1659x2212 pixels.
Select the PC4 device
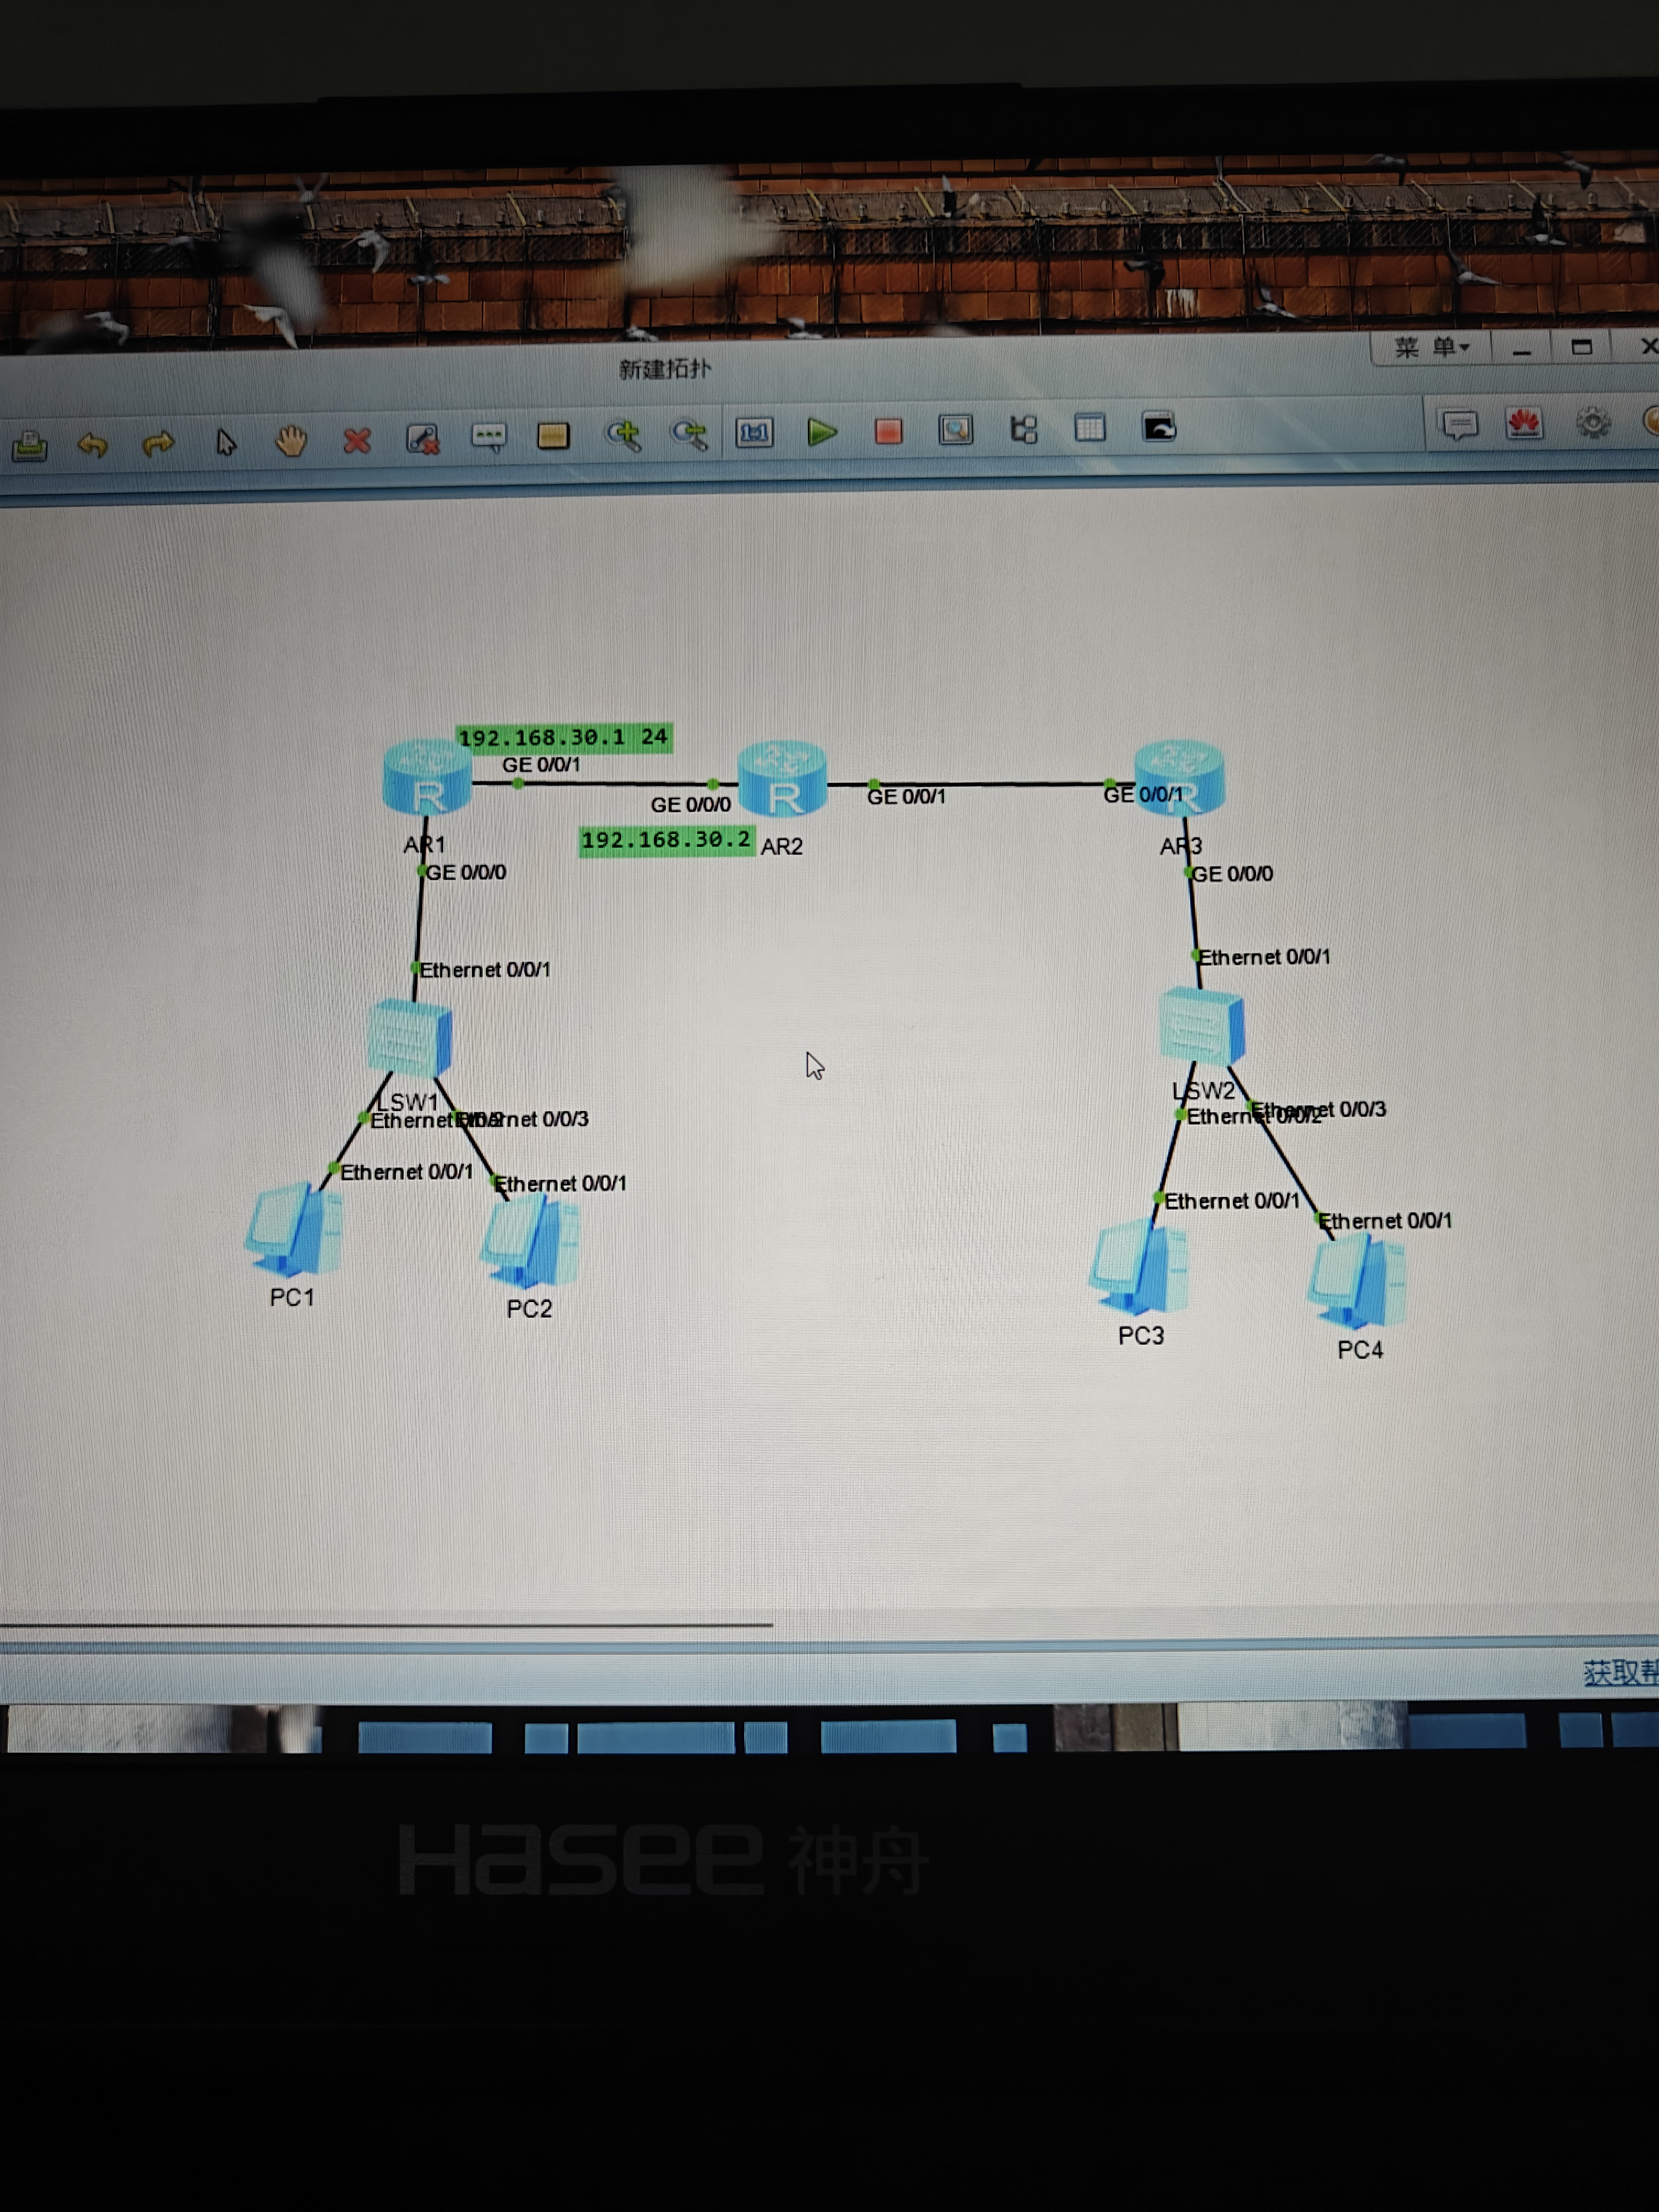pos(1357,1281)
